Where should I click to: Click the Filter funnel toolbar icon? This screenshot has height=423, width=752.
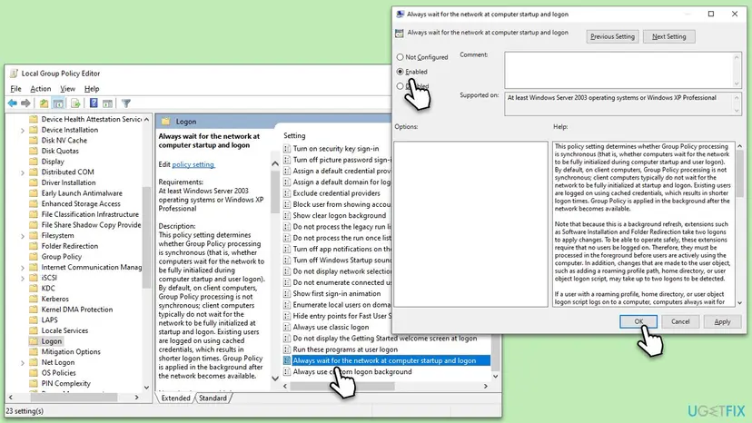tap(126, 103)
